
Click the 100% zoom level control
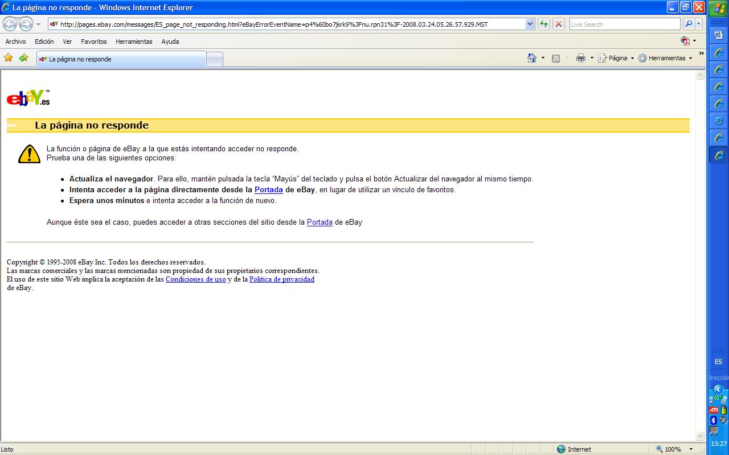coord(669,449)
